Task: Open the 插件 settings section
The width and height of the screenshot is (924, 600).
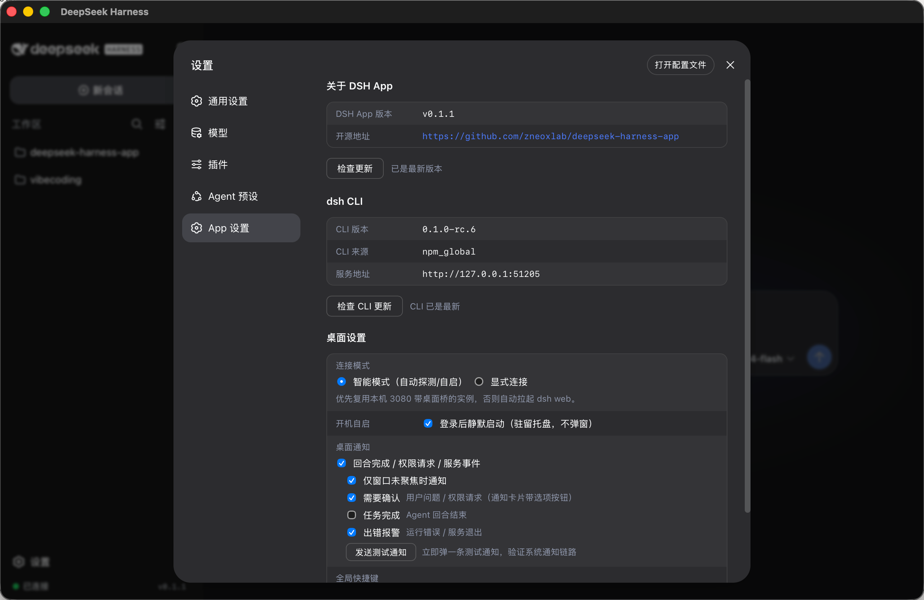Action: 241,164
